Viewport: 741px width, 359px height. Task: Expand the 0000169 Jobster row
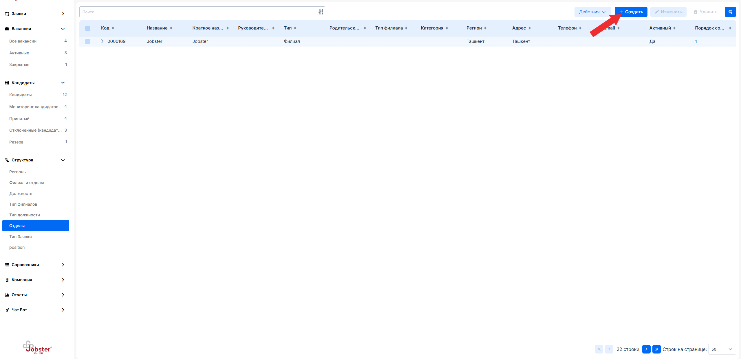point(102,41)
